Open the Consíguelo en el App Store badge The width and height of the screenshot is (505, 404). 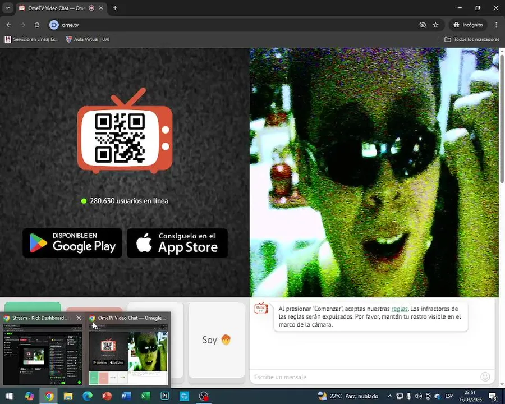177,243
